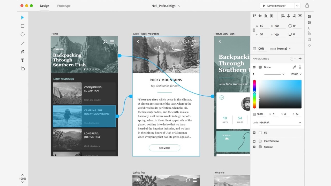
Task: Enable the Inner Shadow checkbox
Action: (x=254, y=141)
